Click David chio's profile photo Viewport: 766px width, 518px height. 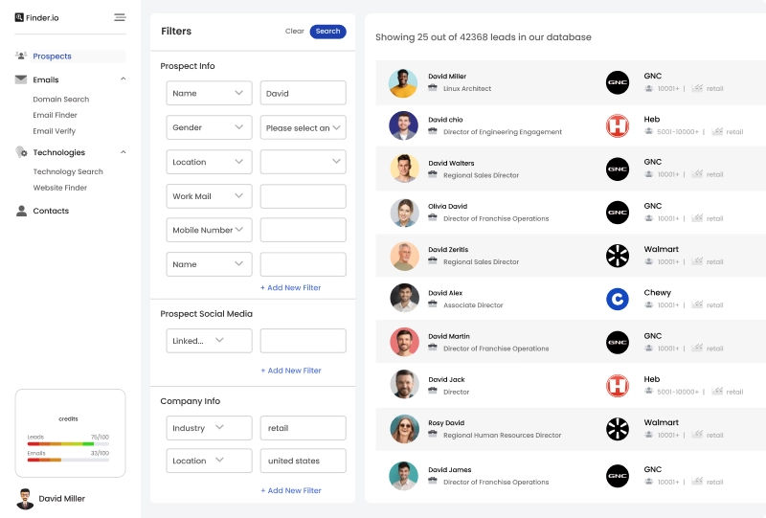(403, 125)
